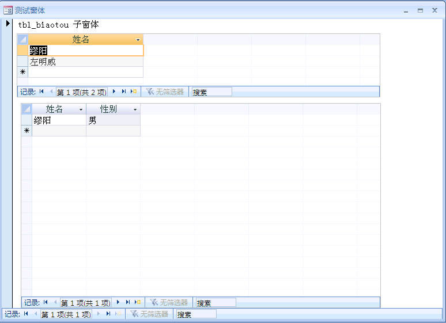Select the 左明威 cell in top subform

pos(86,62)
